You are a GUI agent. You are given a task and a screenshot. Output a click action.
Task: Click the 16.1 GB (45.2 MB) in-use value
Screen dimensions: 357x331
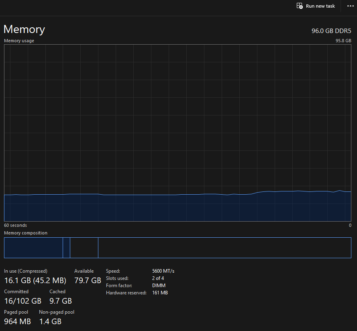point(35,280)
